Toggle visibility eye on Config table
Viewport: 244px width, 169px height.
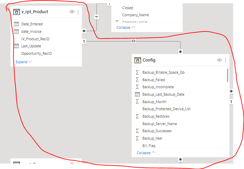[219, 60]
